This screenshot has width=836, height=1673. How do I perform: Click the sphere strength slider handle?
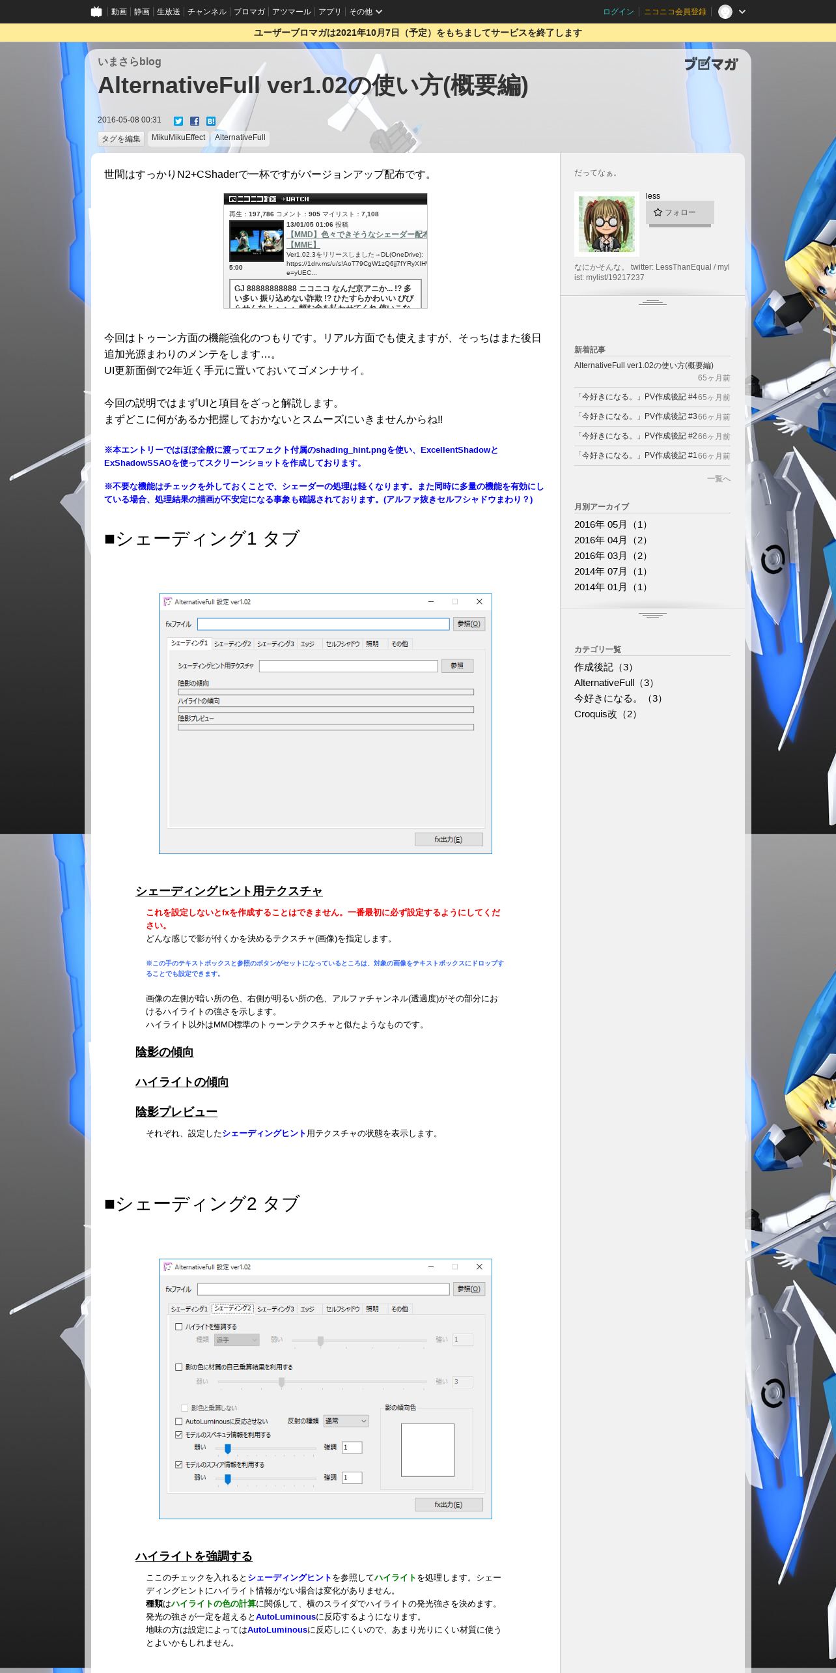point(228,1480)
